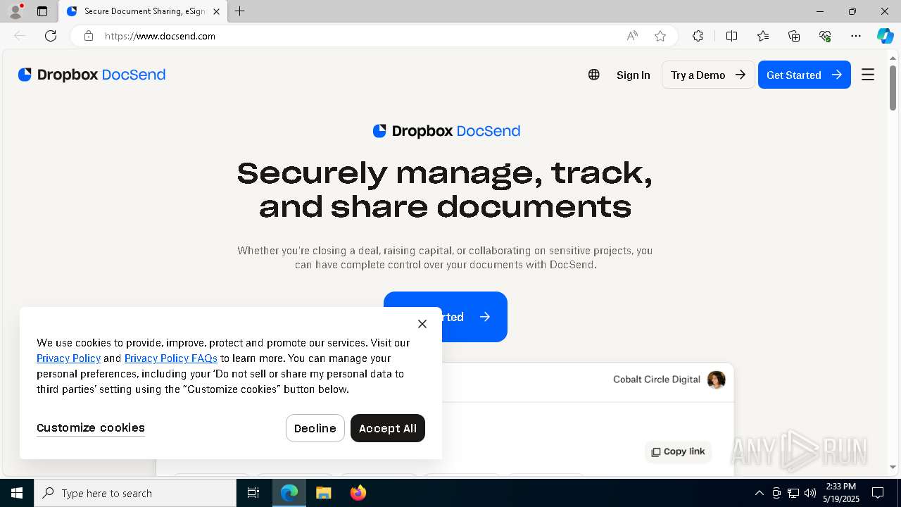Accept All cookies

[x=388, y=428]
